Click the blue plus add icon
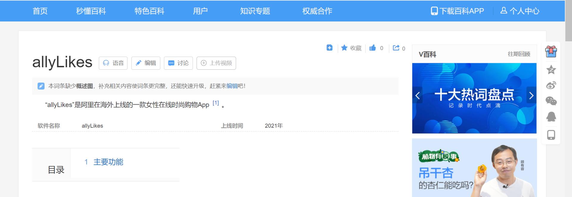 pyautogui.click(x=329, y=48)
